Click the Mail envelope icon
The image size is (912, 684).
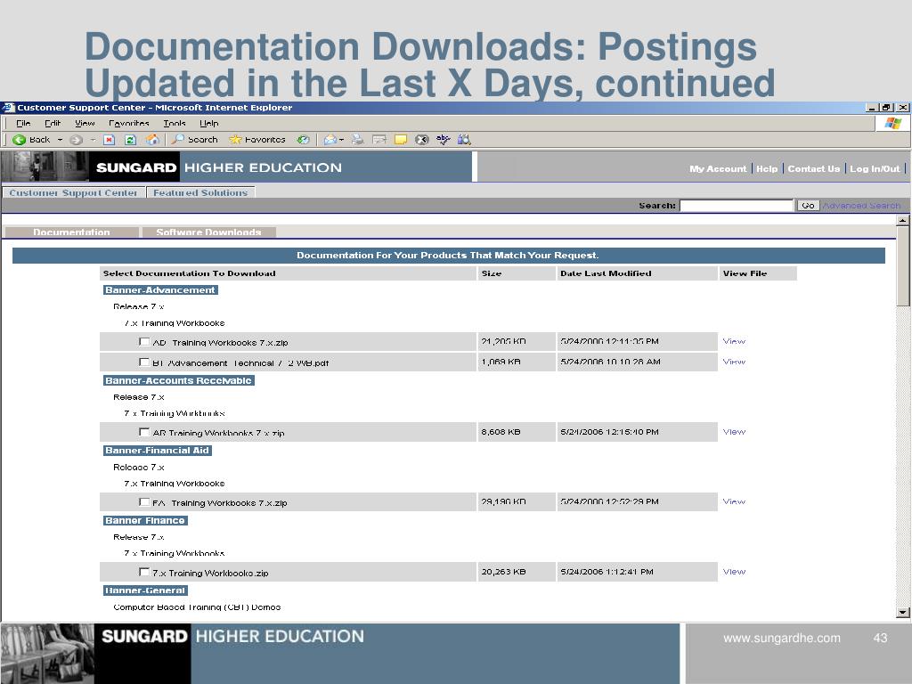(330, 140)
